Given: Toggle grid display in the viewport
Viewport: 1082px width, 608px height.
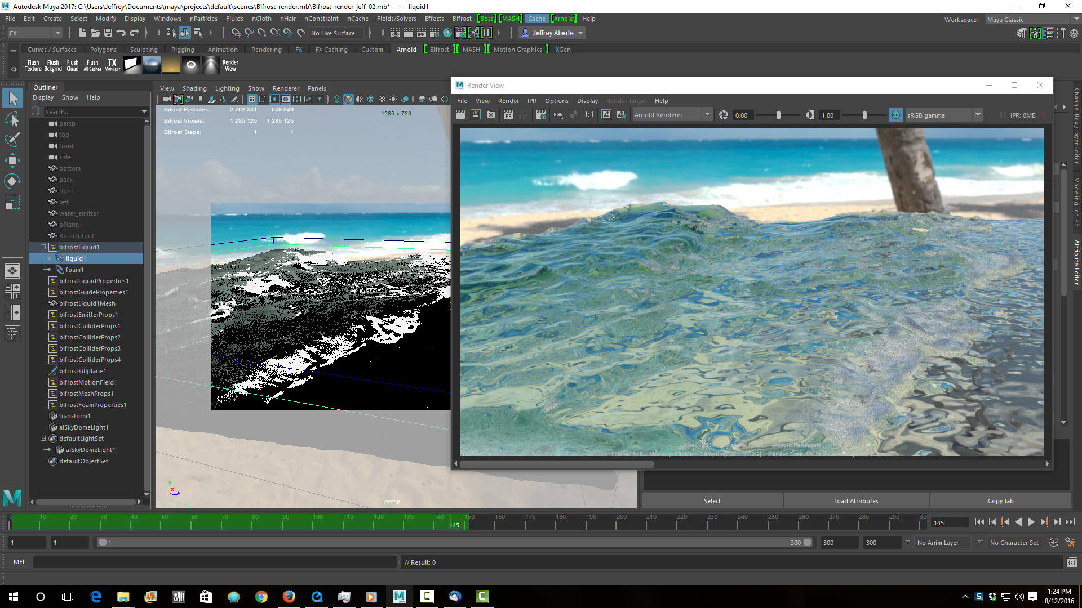Looking at the screenshot, I should click(x=252, y=99).
